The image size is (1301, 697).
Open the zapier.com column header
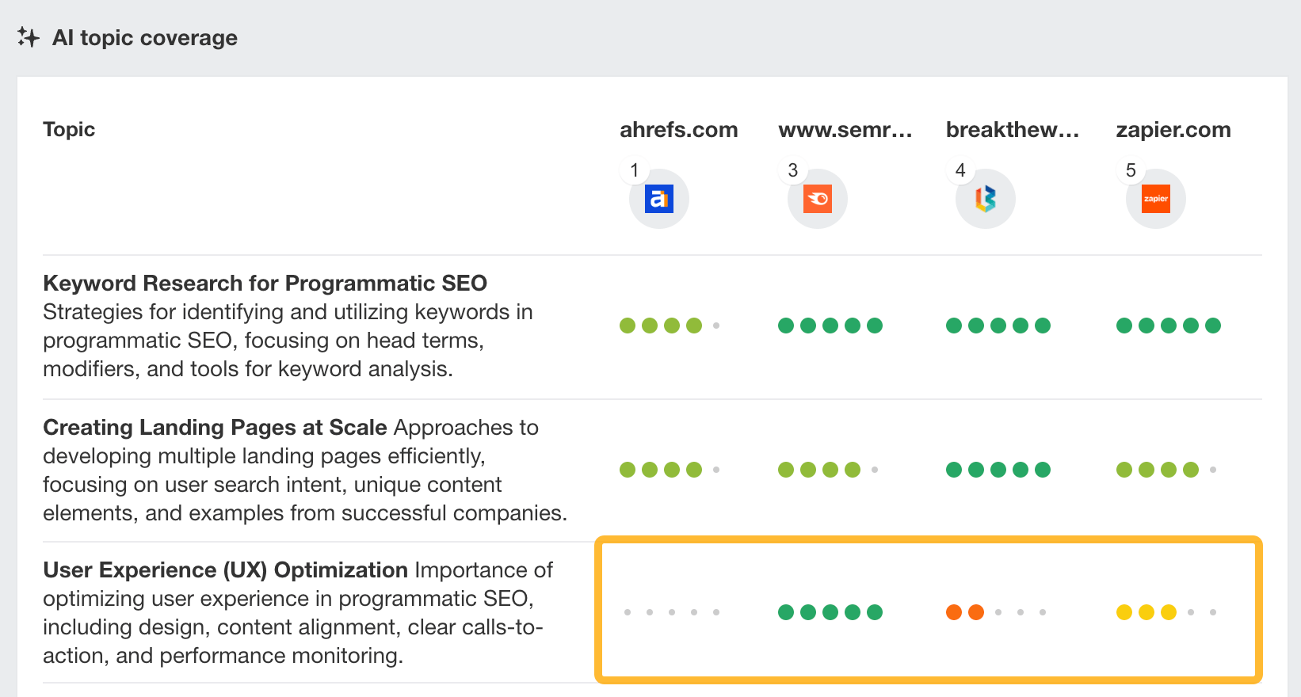1173,130
